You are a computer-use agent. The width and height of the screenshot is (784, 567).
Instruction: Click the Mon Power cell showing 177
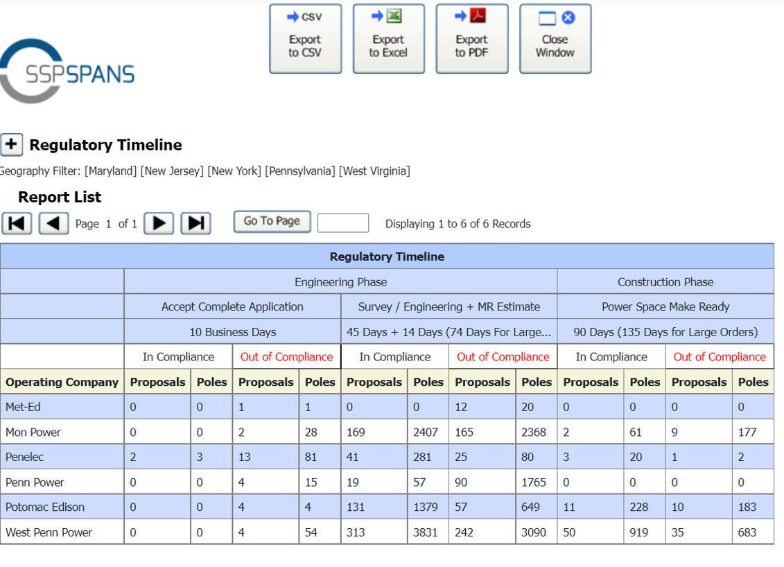pos(753,432)
